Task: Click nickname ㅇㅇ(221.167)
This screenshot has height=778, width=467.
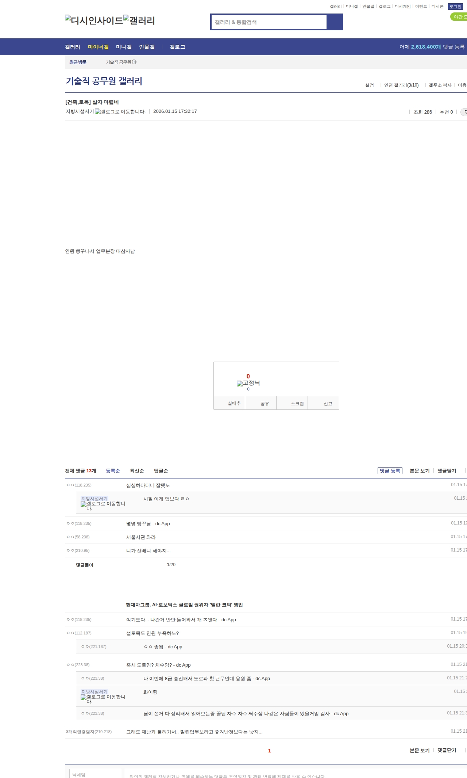Action: click(x=94, y=647)
